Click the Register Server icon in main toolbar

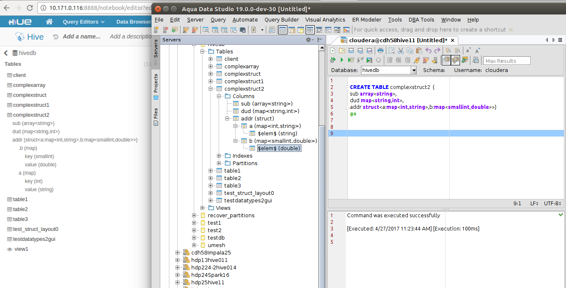[157, 30]
